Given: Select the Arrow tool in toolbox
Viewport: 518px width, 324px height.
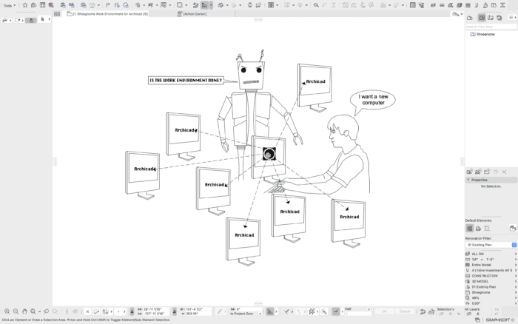Looking at the screenshot, I should click(42, 19).
